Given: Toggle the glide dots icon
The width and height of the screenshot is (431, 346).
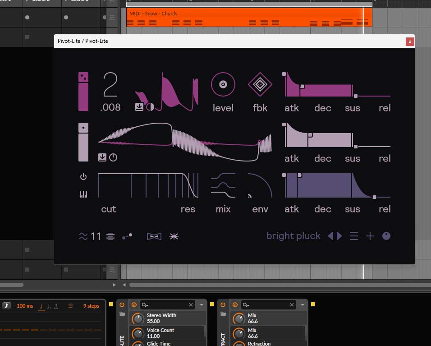Looking at the screenshot, I should pos(127,236).
